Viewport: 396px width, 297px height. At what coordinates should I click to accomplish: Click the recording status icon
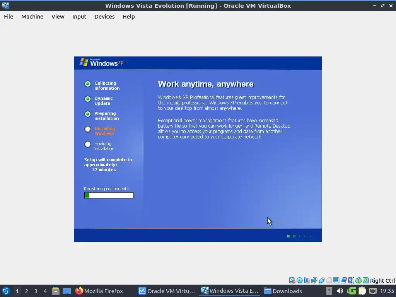point(343,280)
